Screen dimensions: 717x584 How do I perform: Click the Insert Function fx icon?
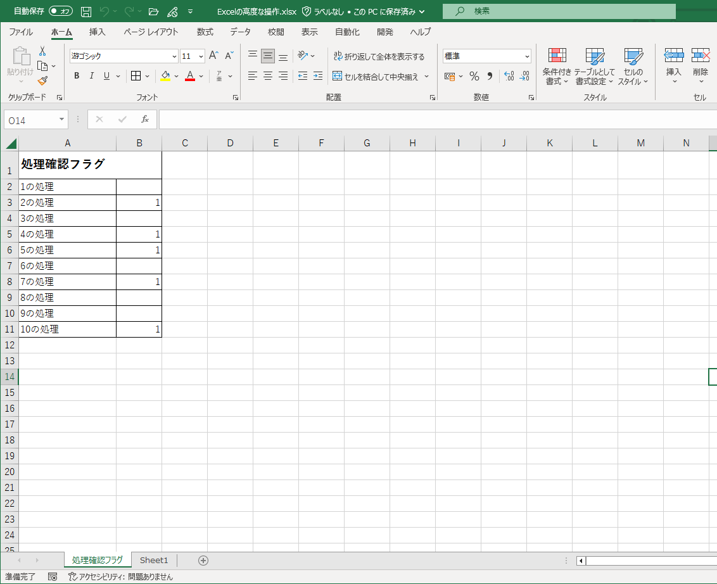point(145,119)
